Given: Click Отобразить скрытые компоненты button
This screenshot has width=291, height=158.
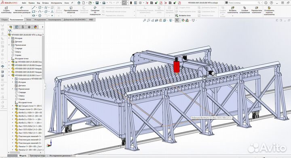Looking at the screenshot, I should pos(269,11).
